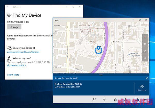155x108 pixels.
Task: Maximize the Maps window
Action: click(x=140, y=20)
